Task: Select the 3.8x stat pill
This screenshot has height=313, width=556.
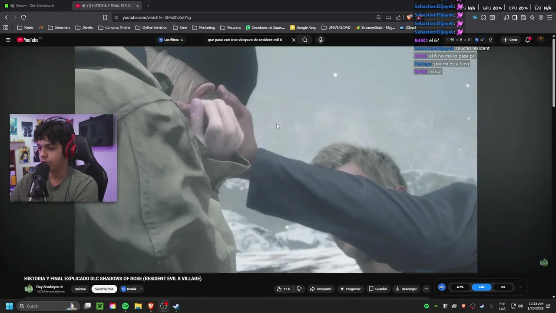Action: (481, 287)
